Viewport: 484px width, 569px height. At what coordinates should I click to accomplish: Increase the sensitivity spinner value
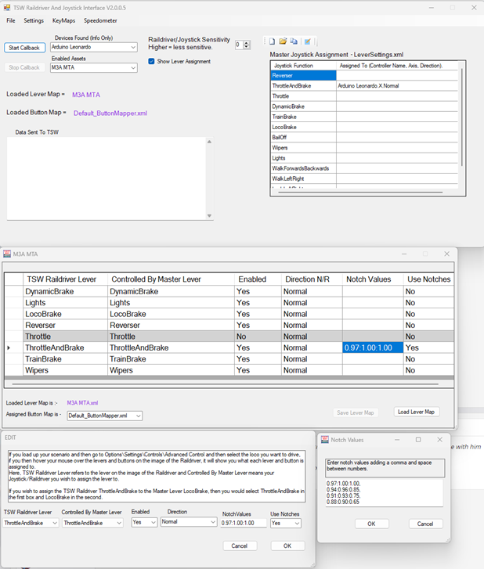247,43
